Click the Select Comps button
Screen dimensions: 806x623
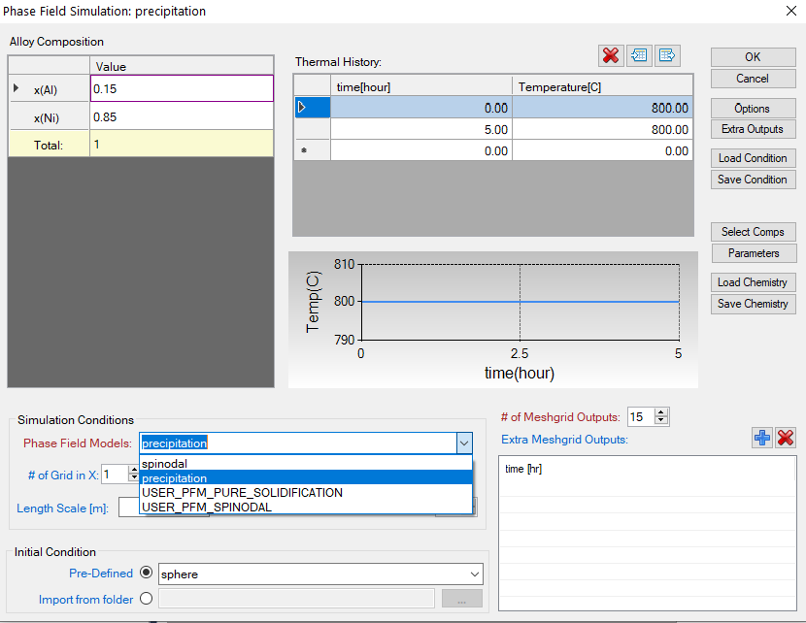pyautogui.click(x=753, y=232)
